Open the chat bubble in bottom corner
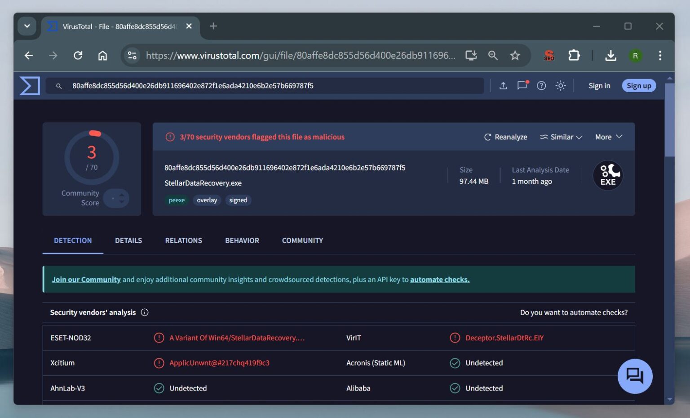This screenshot has width=690, height=418. click(x=635, y=376)
